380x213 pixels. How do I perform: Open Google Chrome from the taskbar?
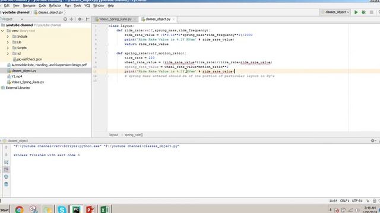click(x=19, y=209)
